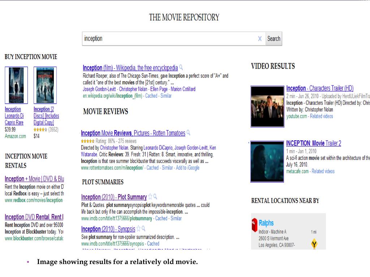Open the Christopher Nolan link under Wikipedia result
Image resolution: width=370 pixels, height=277 pixels.
133,89
